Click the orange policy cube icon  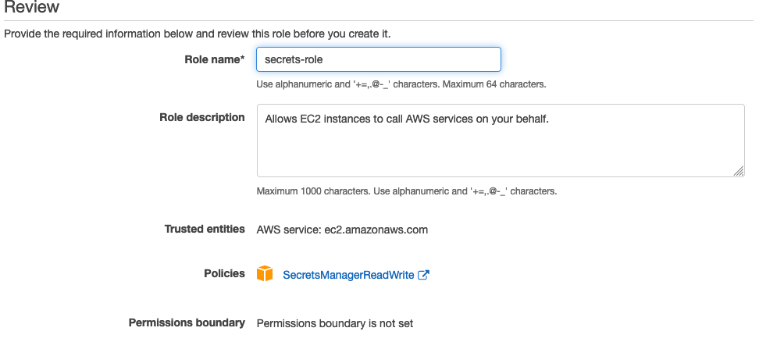click(x=264, y=273)
